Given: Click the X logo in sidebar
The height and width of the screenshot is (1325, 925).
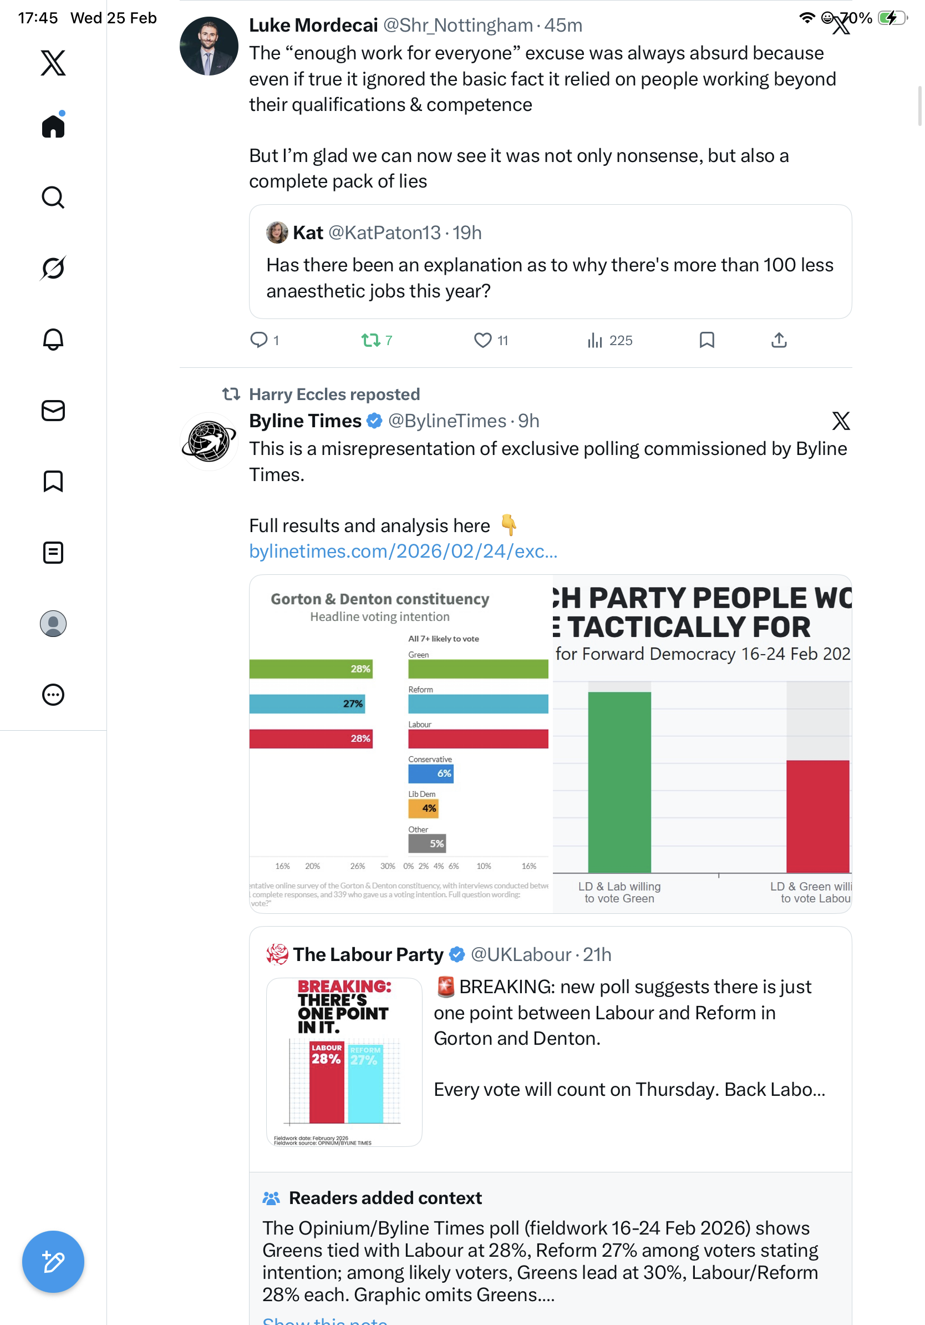Looking at the screenshot, I should pyautogui.click(x=53, y=63).
